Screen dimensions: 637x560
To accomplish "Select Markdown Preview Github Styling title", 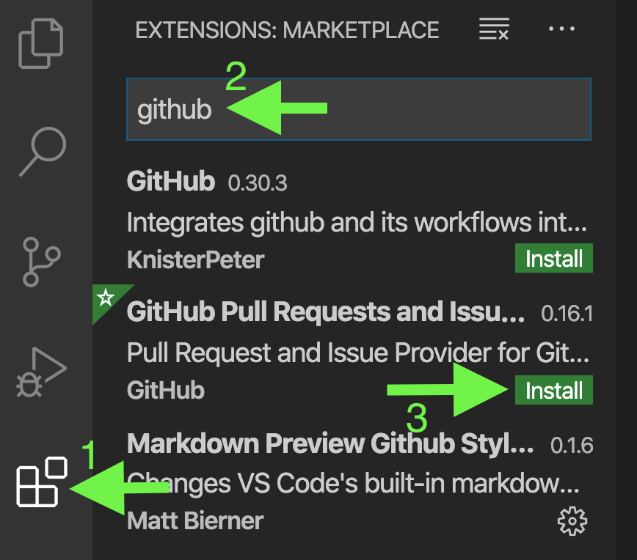I will click(x=330, y=443).
